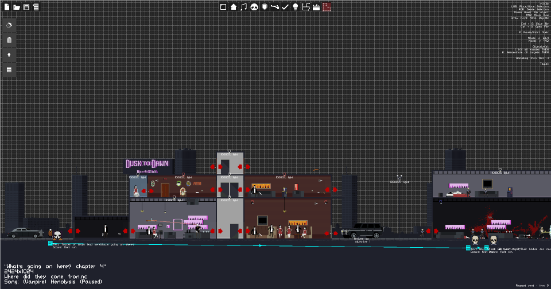Click the stopwatch icon in the left sidebar

9,25
